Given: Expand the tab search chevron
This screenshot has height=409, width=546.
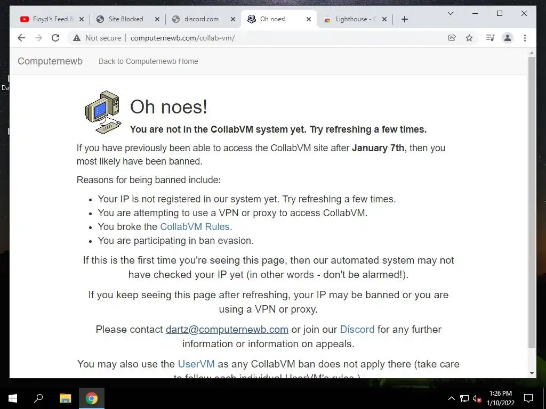Looking at the screenshot, I should pyautogui.click(x=450, y=13).
